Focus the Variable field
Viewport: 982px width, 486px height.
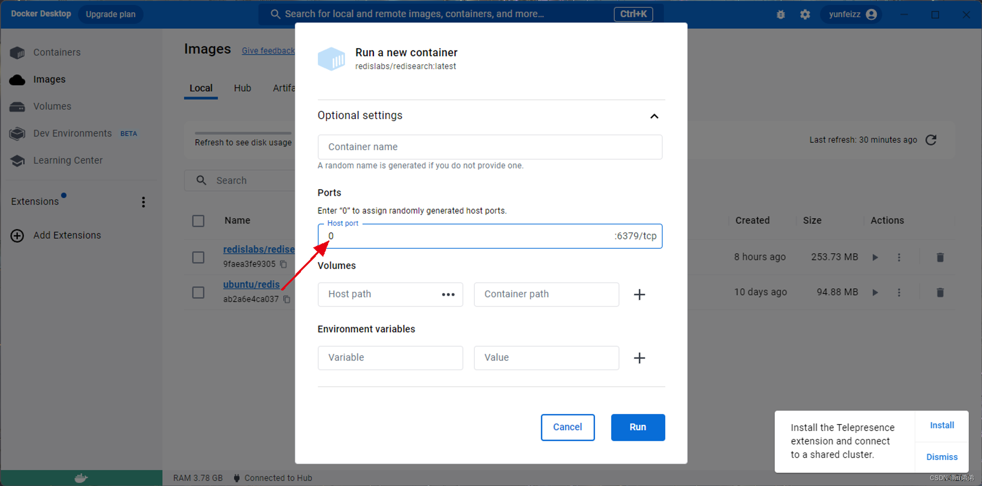(x=390, y=358)
